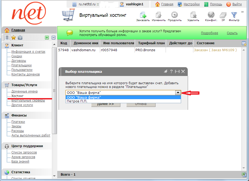Close the Выбор плательщика dialog
This screenshot has width=249, height=181.
[183, 71]
